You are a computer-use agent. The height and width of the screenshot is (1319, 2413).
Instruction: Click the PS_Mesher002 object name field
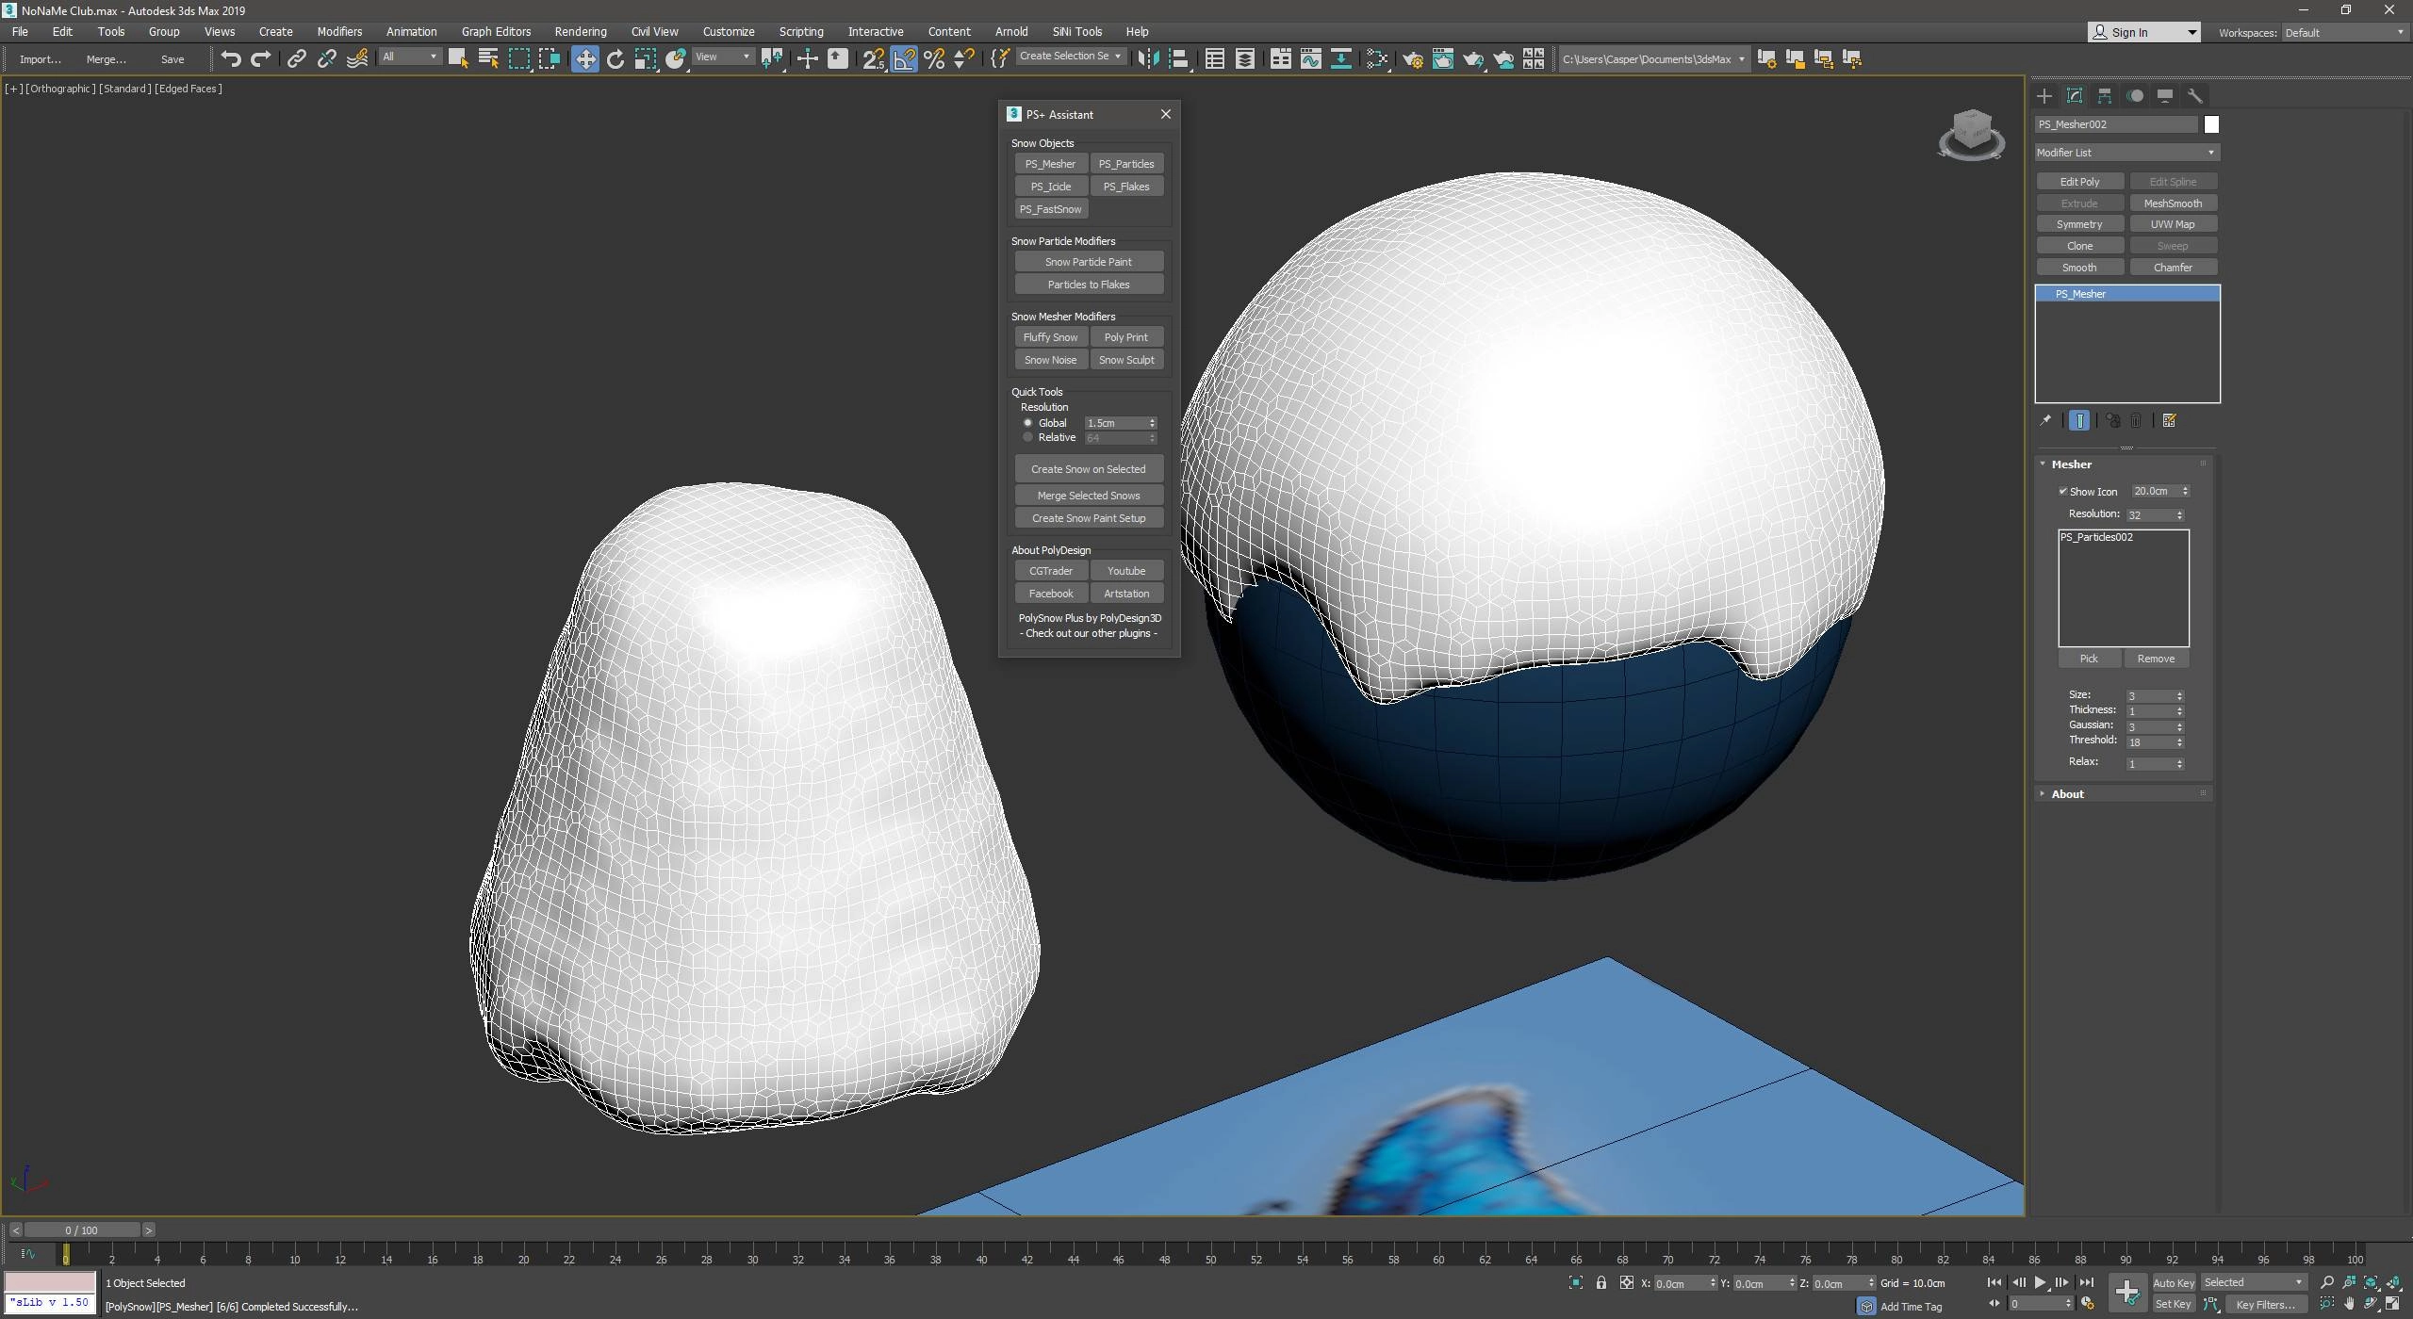point(2116,124)
